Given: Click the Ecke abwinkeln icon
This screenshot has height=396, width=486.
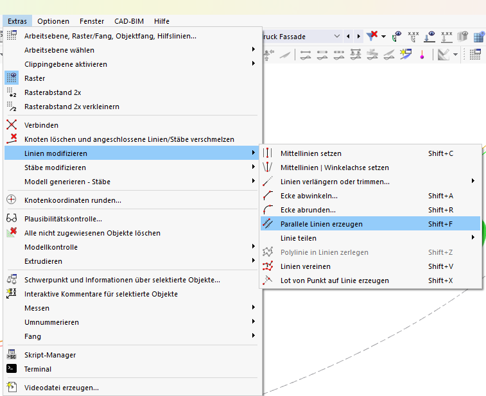Looking at the screenshot, I should tap(267, 196).
